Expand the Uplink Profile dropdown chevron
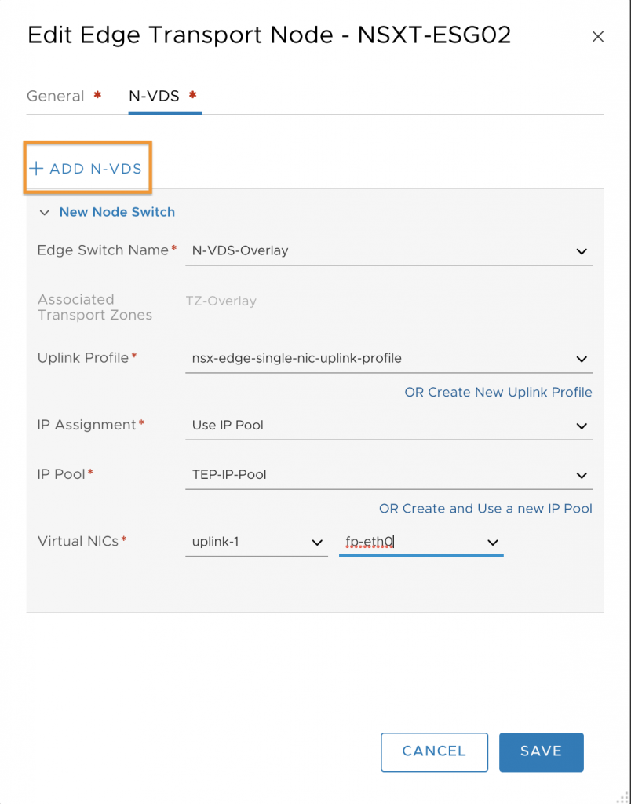This screenshot has width=631, height=804. coord(582,359)
